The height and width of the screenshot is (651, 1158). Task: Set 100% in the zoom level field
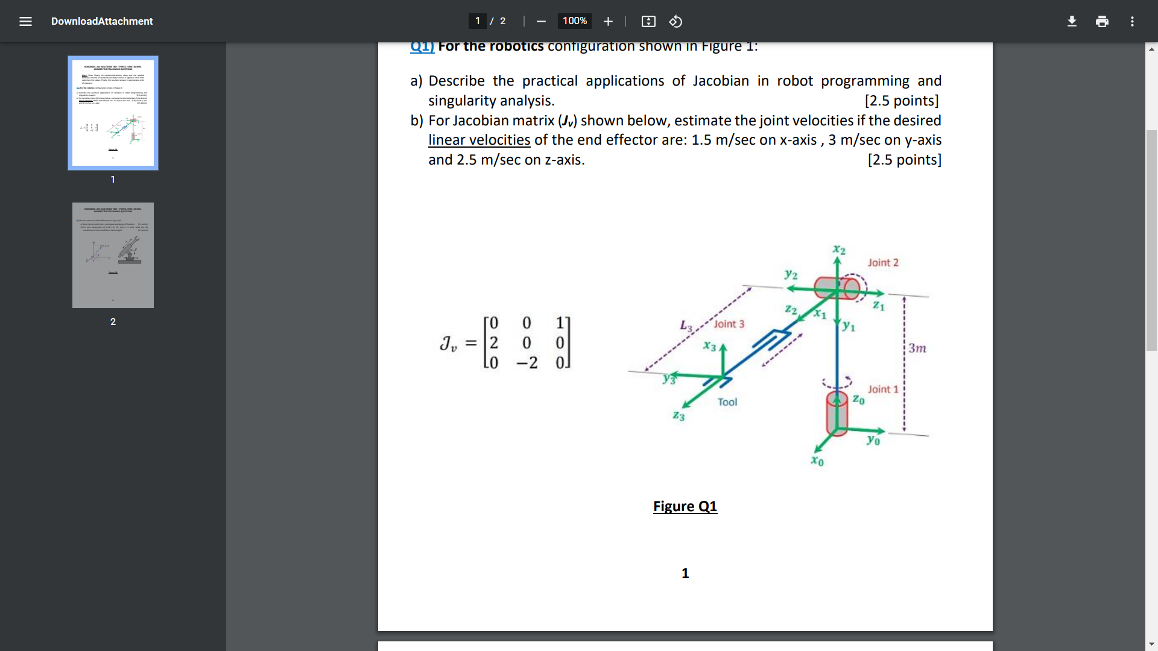coord(574,21)
